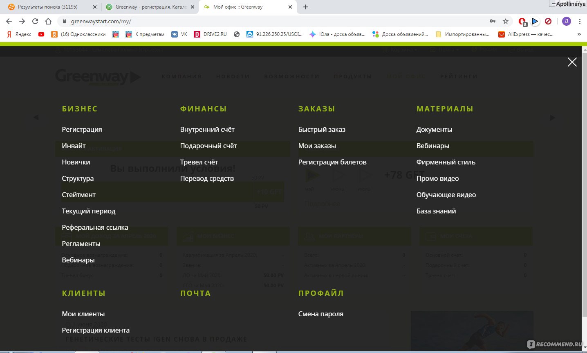587x353 pixels.
Task: Go back in browser history
Action: point(9,21)
